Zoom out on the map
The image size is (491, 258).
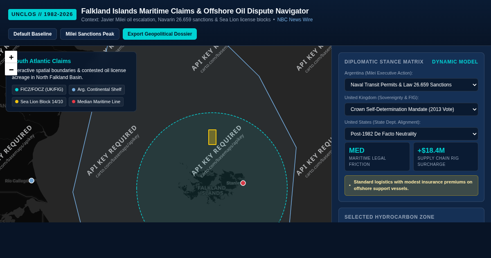pos(11,69)
